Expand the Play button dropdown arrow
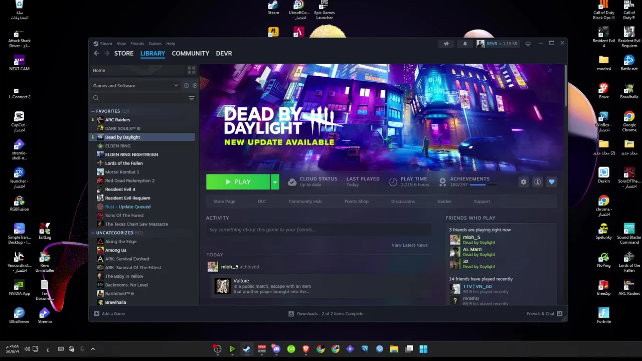The width and height of the screenshot is (642, 361). [x=275, y=182]
